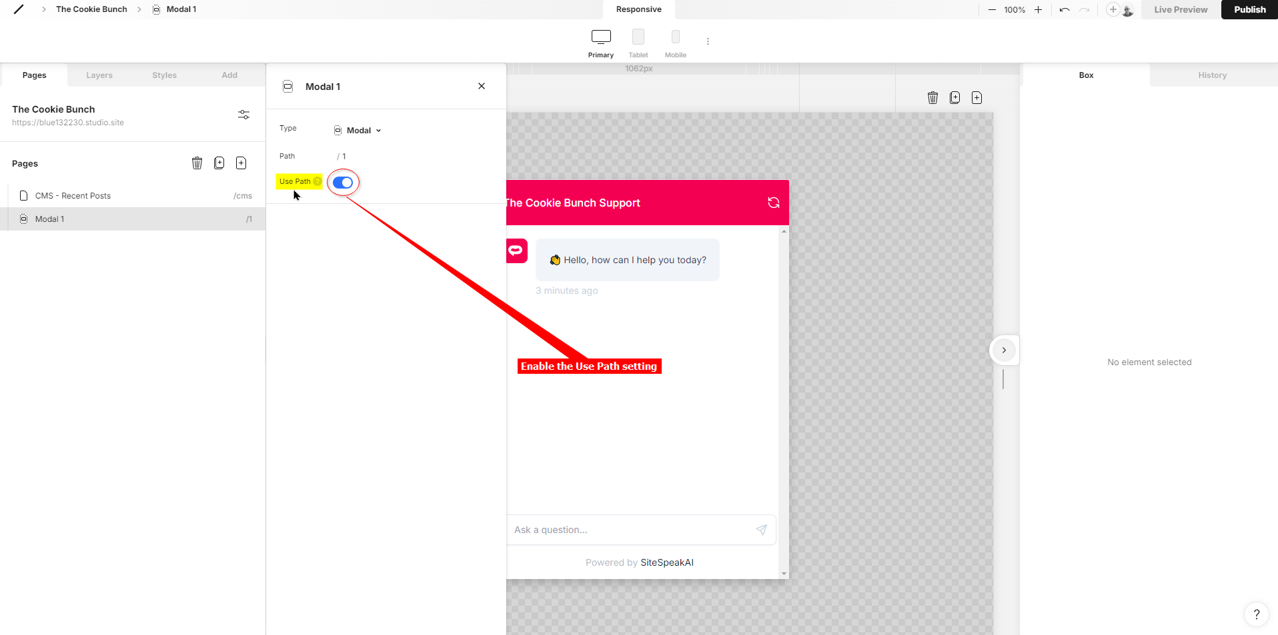Screen dimensions: 1278x635
Task: Collapse the right panel with the chevron
Action: click(1004, 350)
